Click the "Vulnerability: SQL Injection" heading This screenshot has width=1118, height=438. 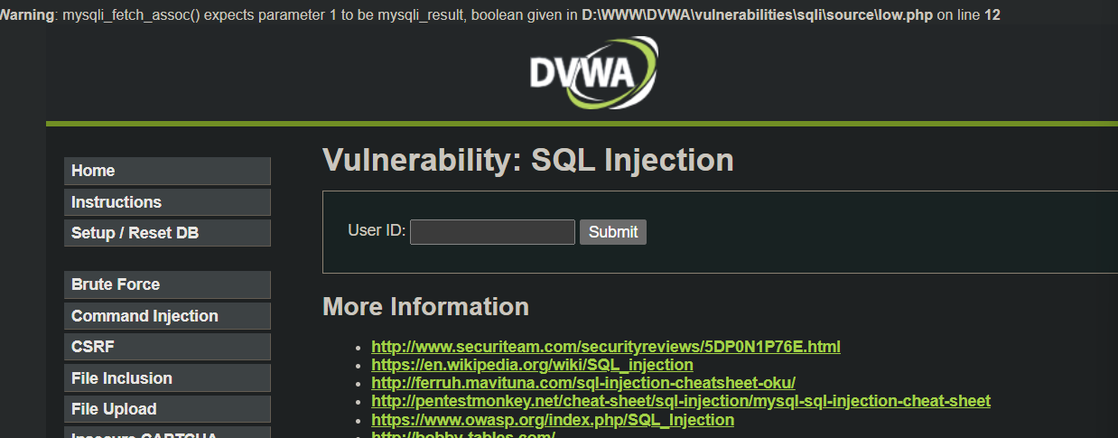(527, 161)
